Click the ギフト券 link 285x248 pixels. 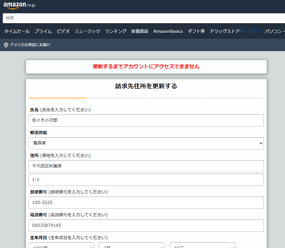click(x=196, y=31)
